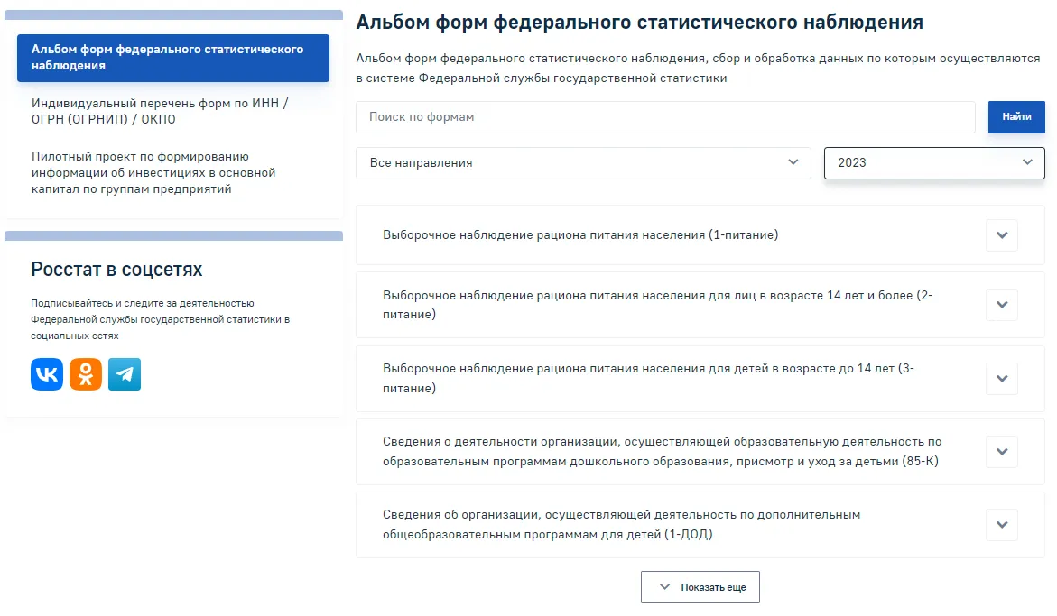Open Rosstat VK social page icon
This screenshot has width=1057, height=616.
[x=47, y=374]
